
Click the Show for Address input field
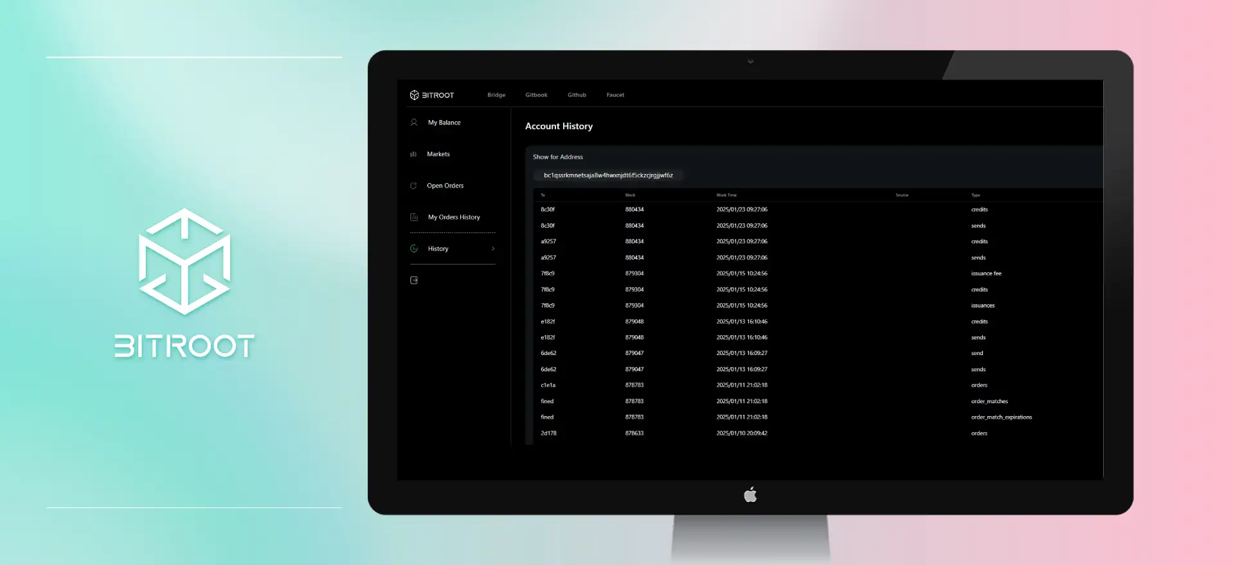click(x=608, y=175)
